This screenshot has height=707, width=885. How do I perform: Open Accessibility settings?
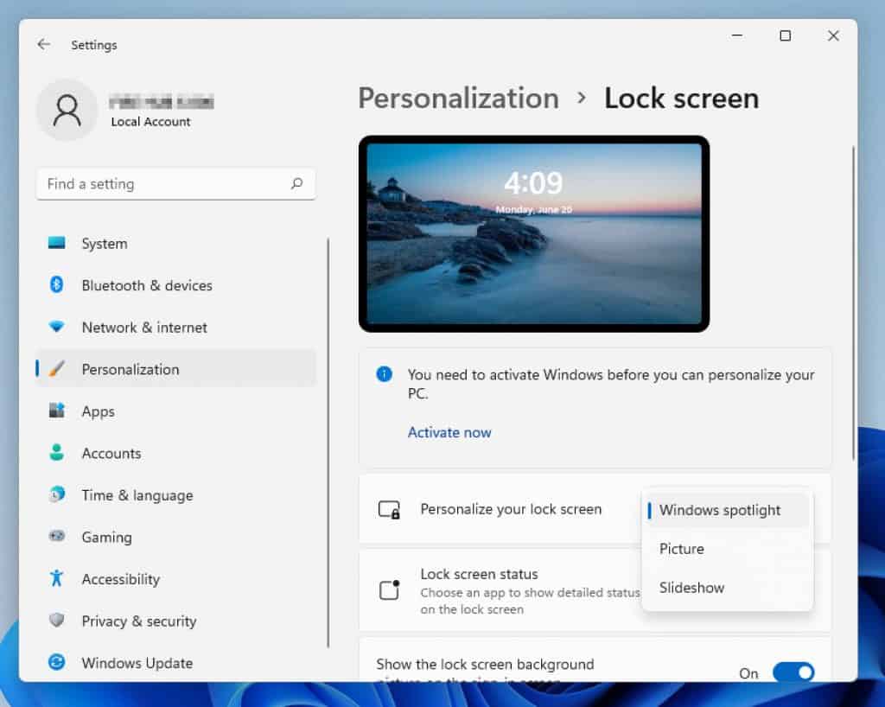[175, 579]
